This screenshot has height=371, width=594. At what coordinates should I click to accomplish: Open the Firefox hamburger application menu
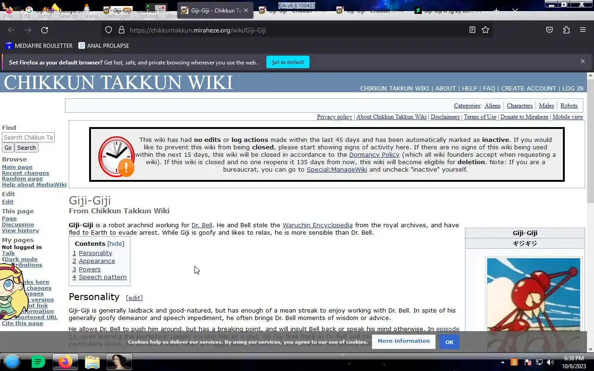(x=583, y=30)
